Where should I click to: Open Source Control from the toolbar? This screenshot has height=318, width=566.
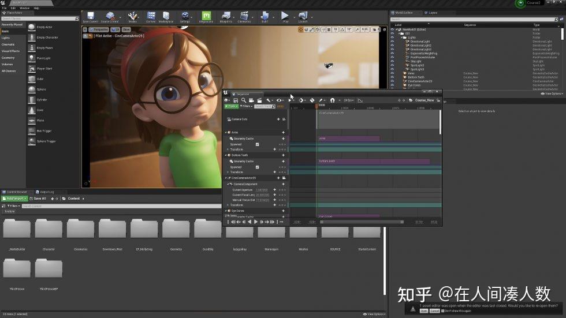point(110,17)
